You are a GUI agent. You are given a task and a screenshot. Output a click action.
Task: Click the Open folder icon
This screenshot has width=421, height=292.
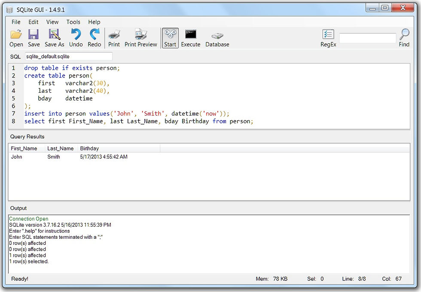[16, 34]
